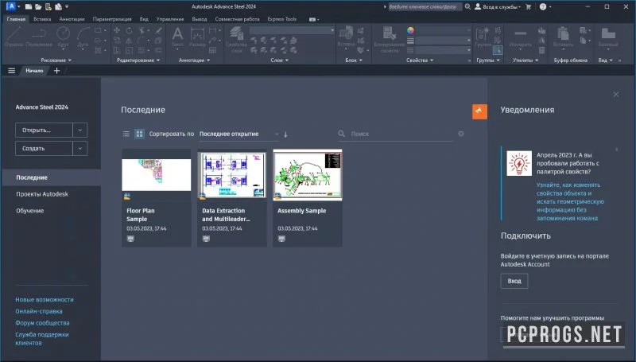Click the color wheel in Свойства panel
The width and height of the screenshot is (636, 362).
point(410,30)
